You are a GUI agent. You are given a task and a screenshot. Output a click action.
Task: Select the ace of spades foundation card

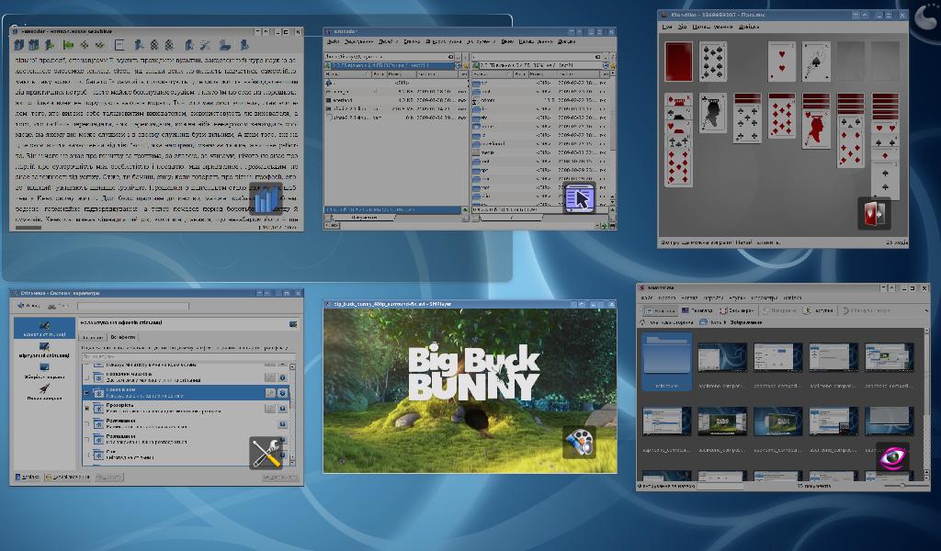click(817, 62)
